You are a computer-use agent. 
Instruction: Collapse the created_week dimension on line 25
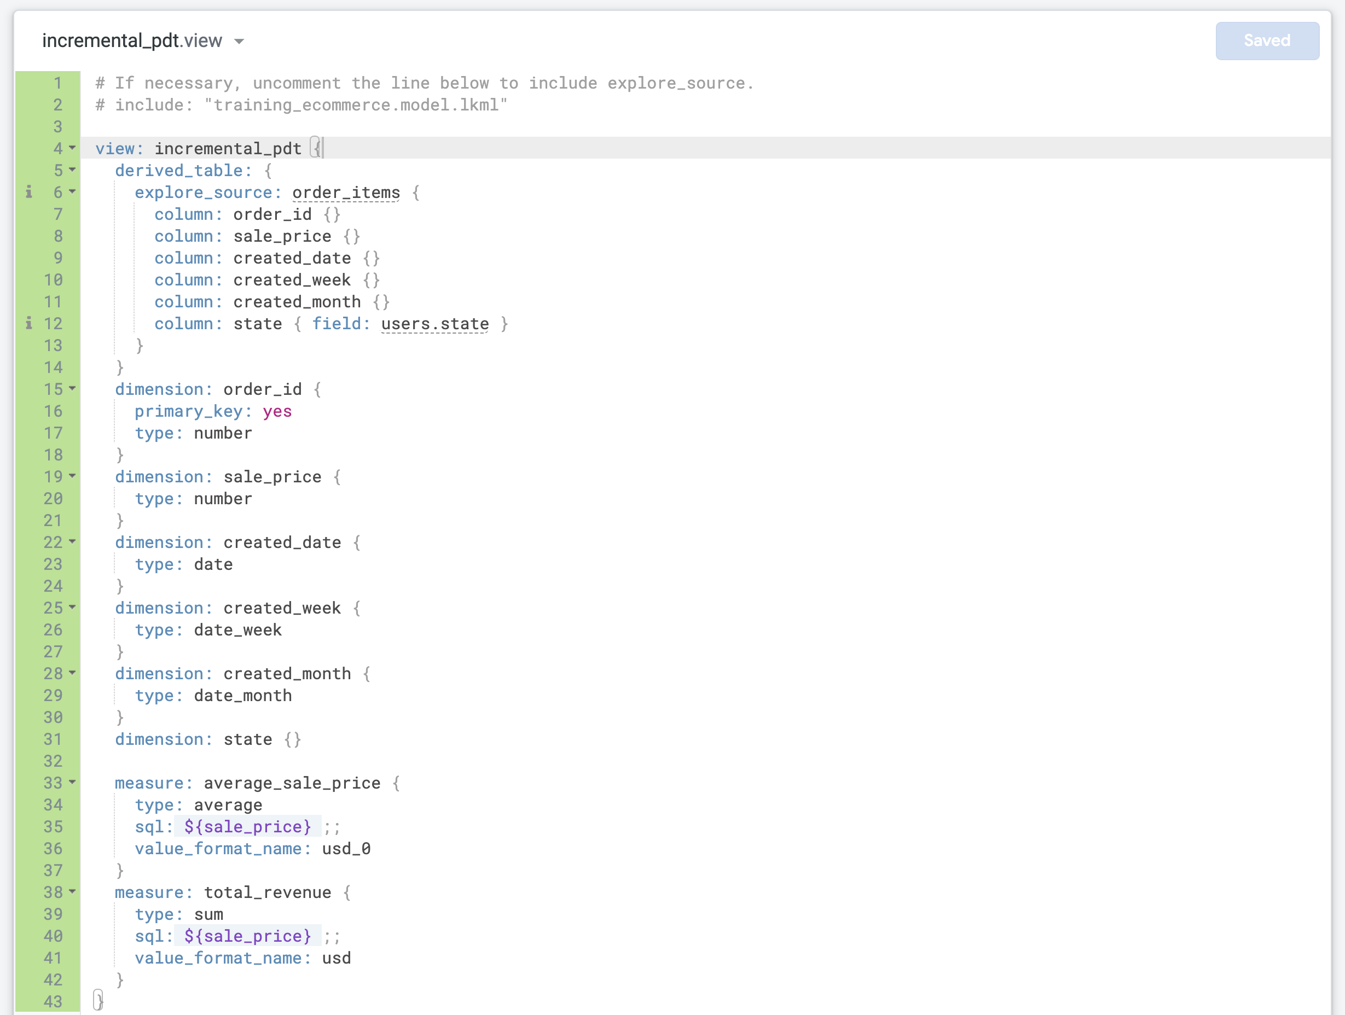[x=71, y=608]
